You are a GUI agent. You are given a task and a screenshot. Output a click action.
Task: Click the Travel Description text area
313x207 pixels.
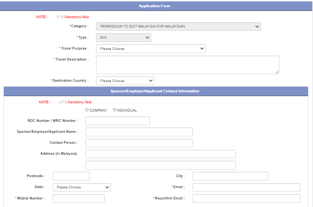(x=187, y=65)
